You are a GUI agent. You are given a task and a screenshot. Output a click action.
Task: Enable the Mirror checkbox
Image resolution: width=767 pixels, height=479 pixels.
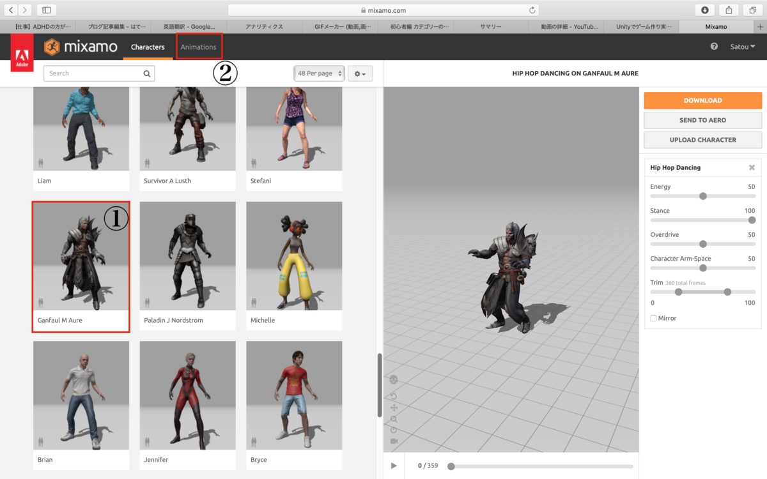coord(653,318)
